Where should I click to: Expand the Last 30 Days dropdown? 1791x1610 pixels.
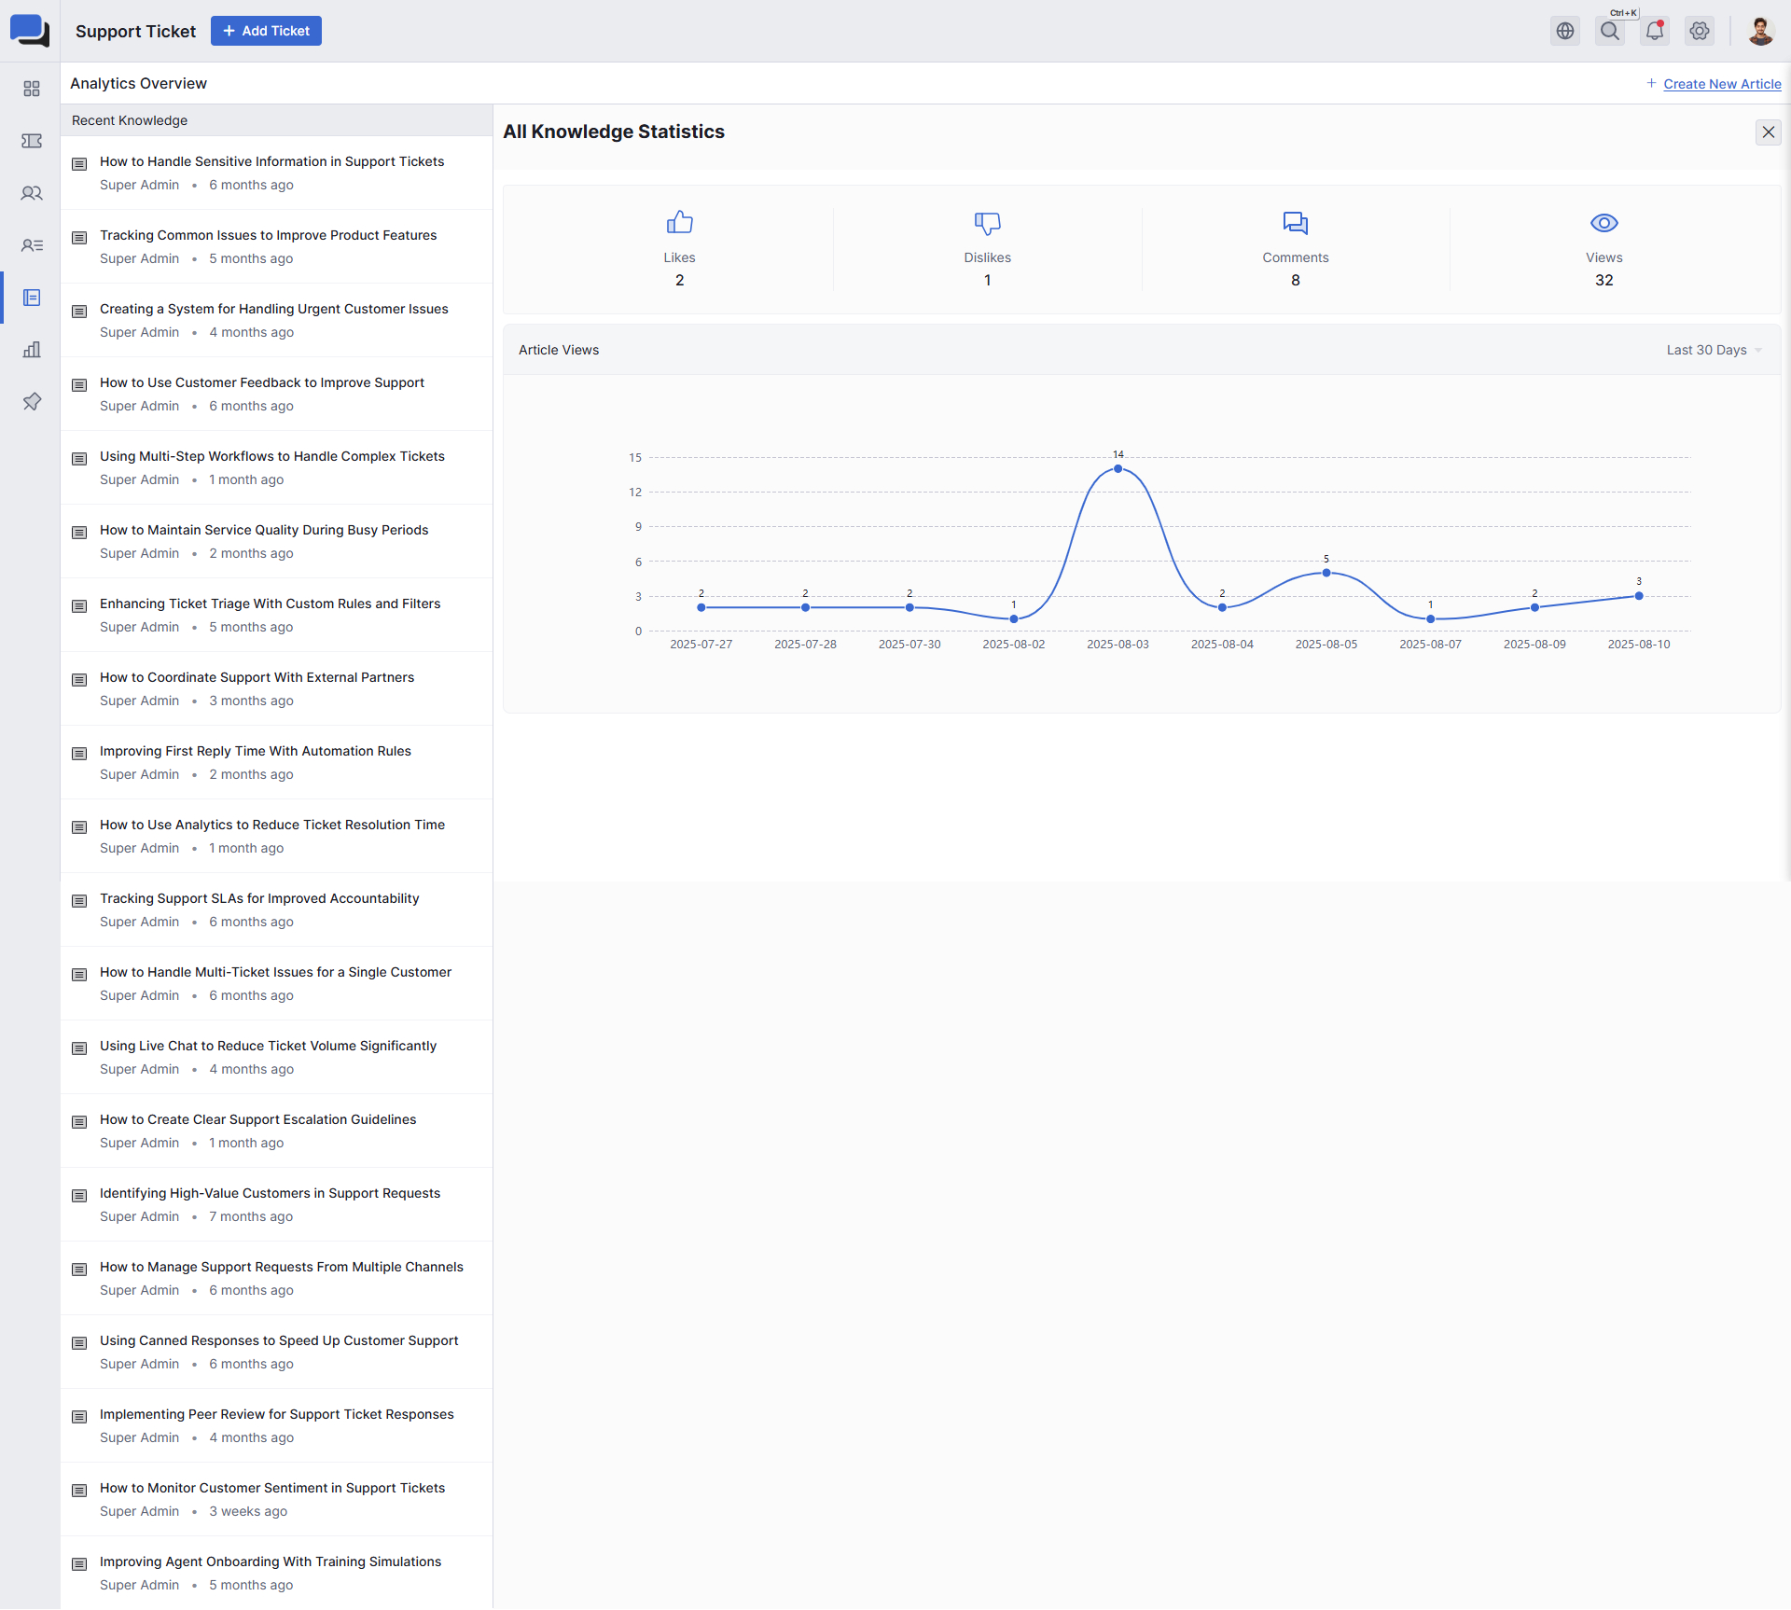(x=1714, y=350)
